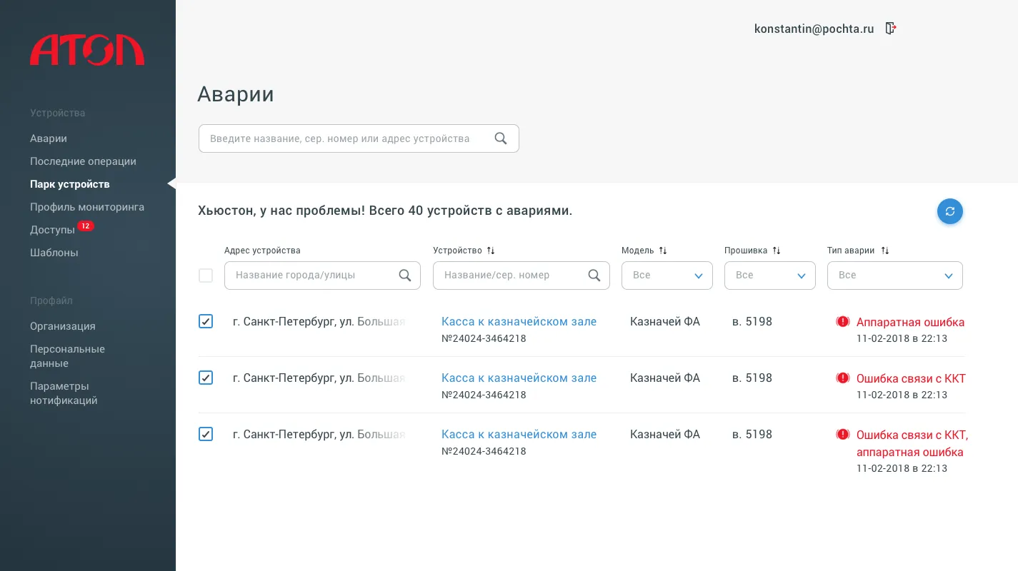Open Параметры нотификаций in the sidebar
1018x571 pixels.
coord(64,393)
